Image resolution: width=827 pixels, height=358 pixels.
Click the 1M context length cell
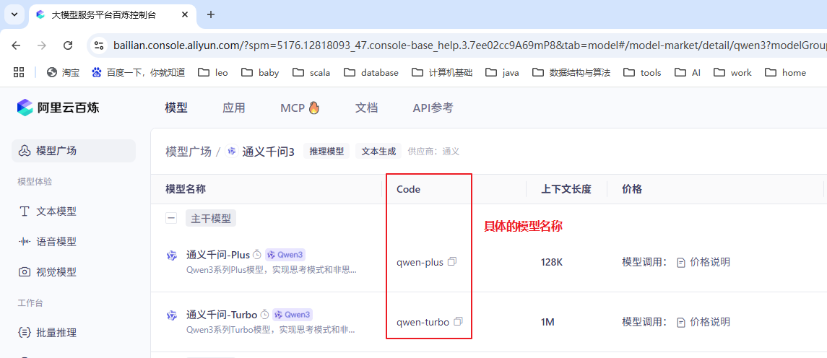tap(547, 322)
